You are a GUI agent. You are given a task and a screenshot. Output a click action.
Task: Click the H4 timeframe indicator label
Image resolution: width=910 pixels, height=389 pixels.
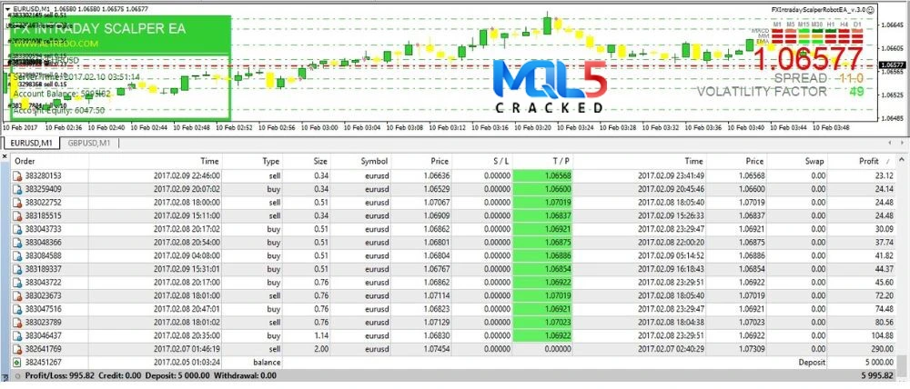point(843,25)
